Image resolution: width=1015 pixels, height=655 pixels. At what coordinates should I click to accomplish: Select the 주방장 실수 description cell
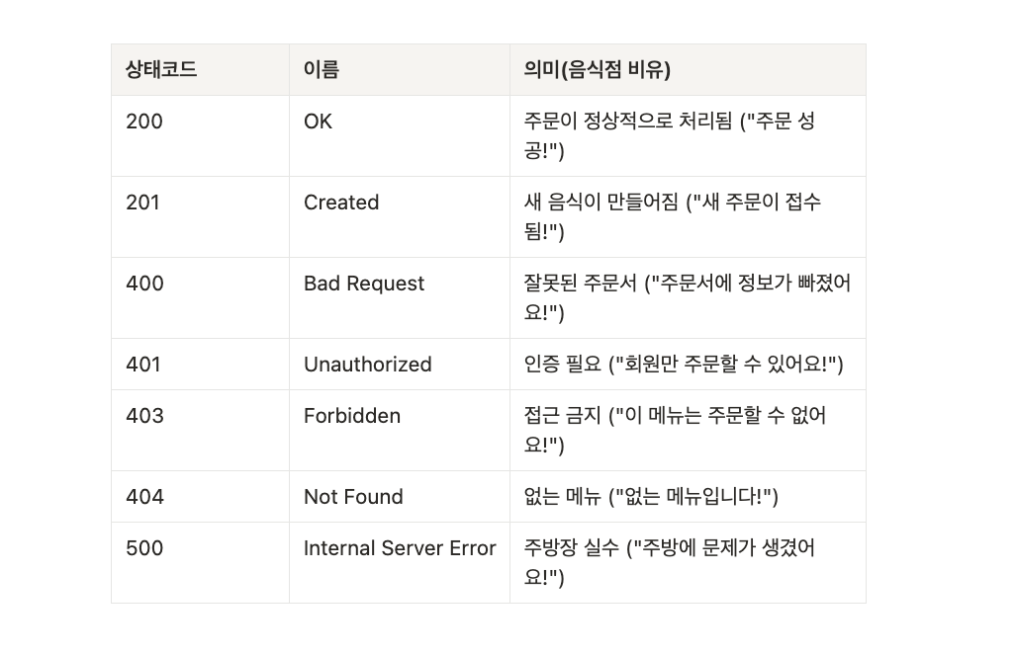pyautogui.click(x=689, y=562)
